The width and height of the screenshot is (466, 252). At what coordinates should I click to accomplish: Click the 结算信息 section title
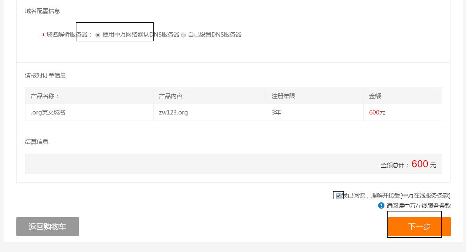pyautogui.click(x=37, y=142)
